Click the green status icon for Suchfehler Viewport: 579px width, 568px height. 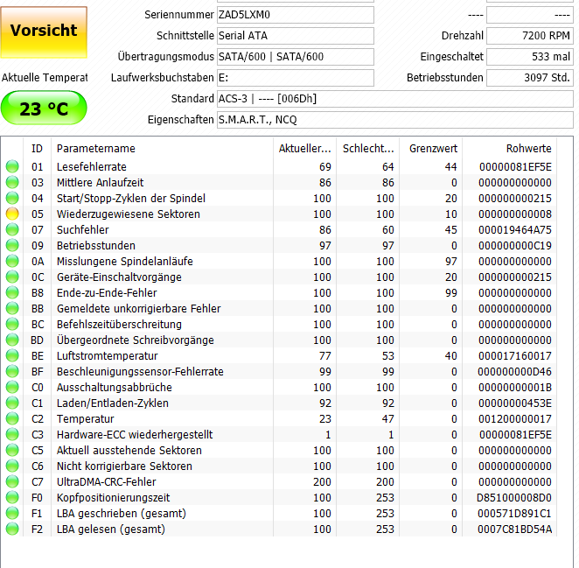pos(12,230)
